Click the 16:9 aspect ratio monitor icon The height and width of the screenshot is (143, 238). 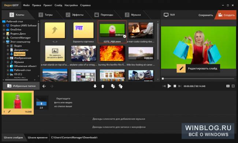tap(166, 15)
